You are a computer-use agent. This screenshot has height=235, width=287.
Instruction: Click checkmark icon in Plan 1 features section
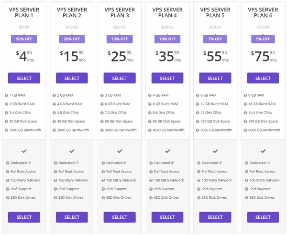[x=24, y=151]
